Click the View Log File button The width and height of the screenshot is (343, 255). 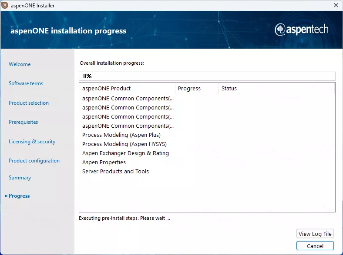[315, 234]
